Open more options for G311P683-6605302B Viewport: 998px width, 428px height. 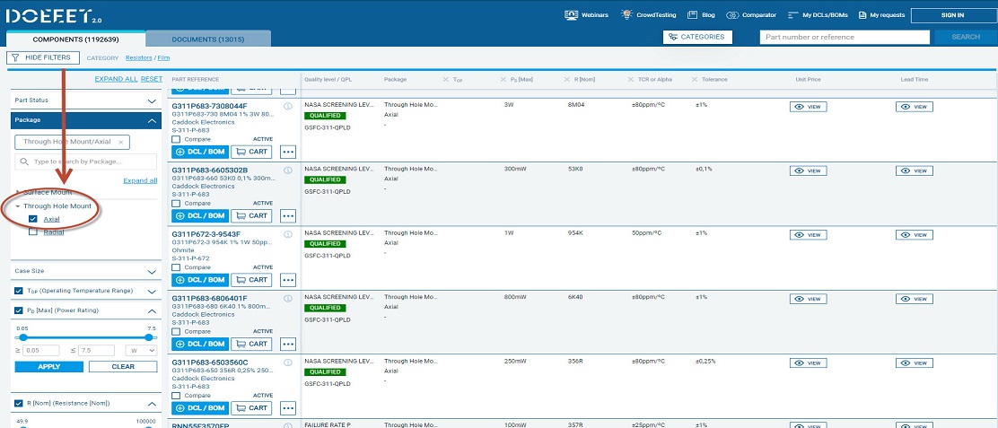tap(288, 216)
